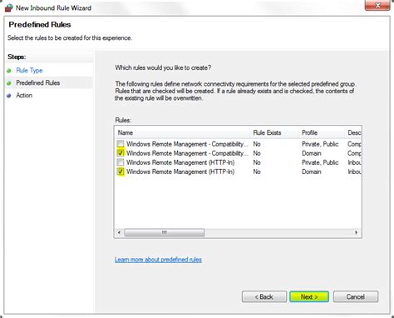Open Learn more about predefined rules link
The height and width of the screenshot is (318, 394).
[158, 260]
